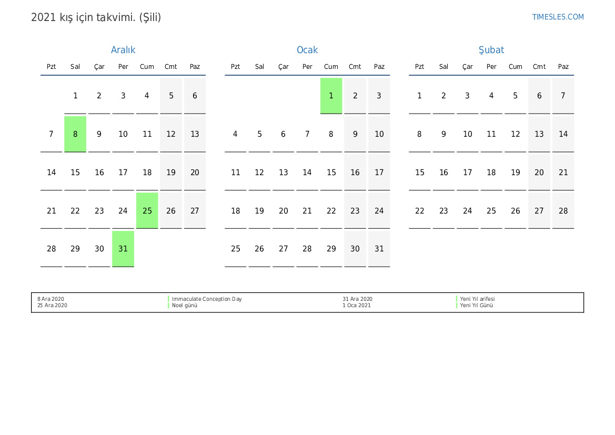
Task: Select day 10 in Aralık
Action: pos(123,134)
